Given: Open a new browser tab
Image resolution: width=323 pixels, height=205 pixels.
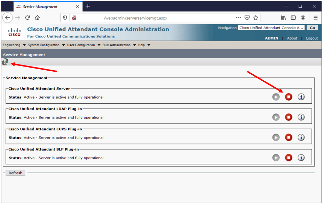Looking at the screenshot, I should [x=88, y=6].
